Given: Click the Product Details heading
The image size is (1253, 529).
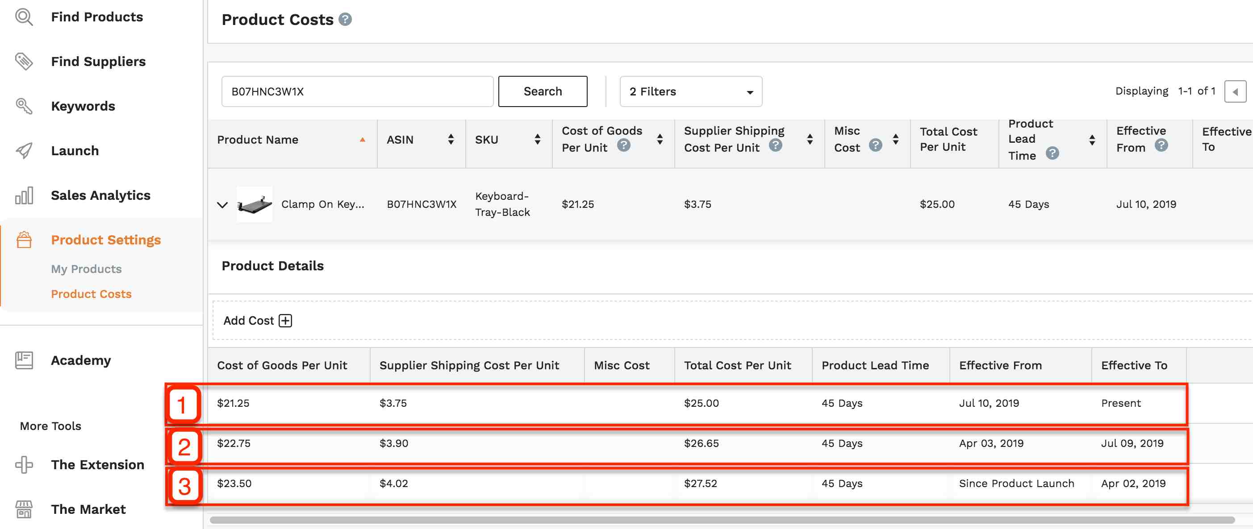Looking at the screenshot, I should 272,266.
